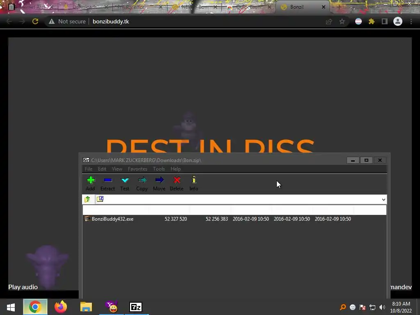Open Chrome Extensions puzzle icon
This screenshot has width=420, height=315.
click(x=371, y=21)
